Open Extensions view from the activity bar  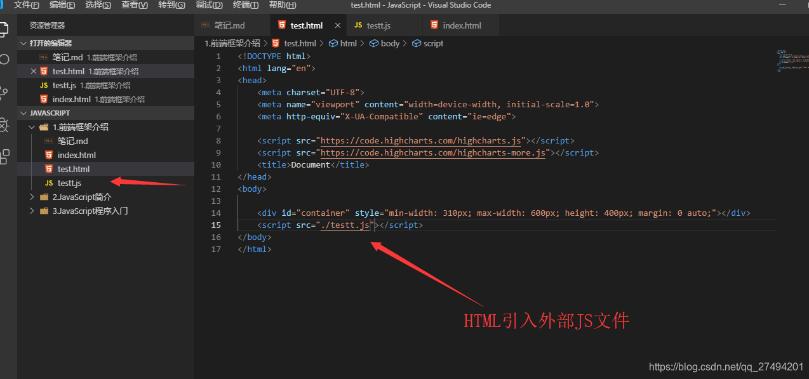[x=4, y=156]
